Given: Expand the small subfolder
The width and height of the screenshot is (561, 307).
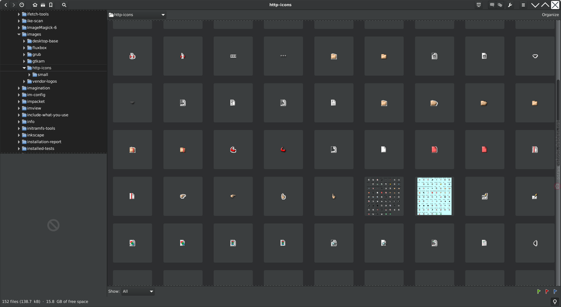Looking at the screenshot, I should 29,74.
